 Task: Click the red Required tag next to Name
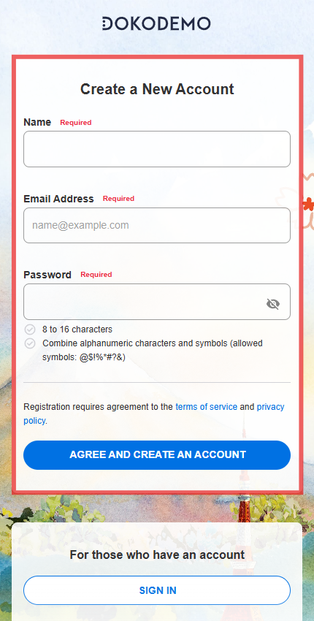(x=76, y=123)
